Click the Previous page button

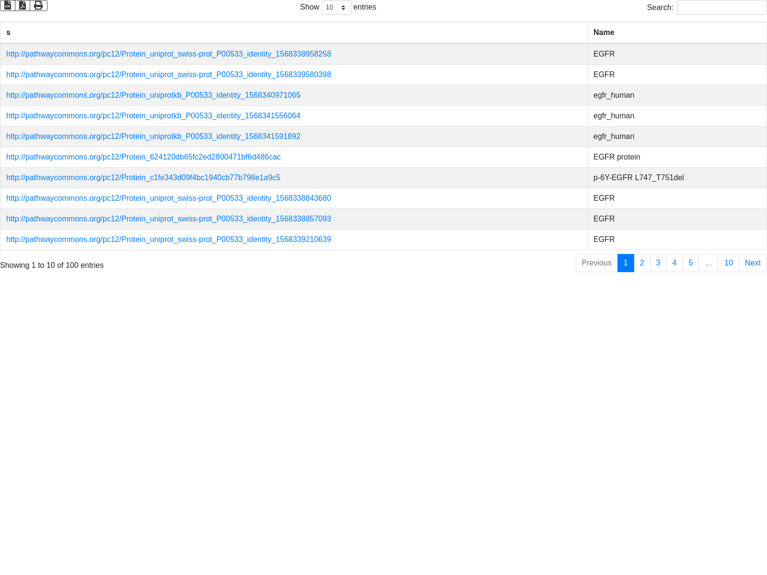click(x=596, y=263)
